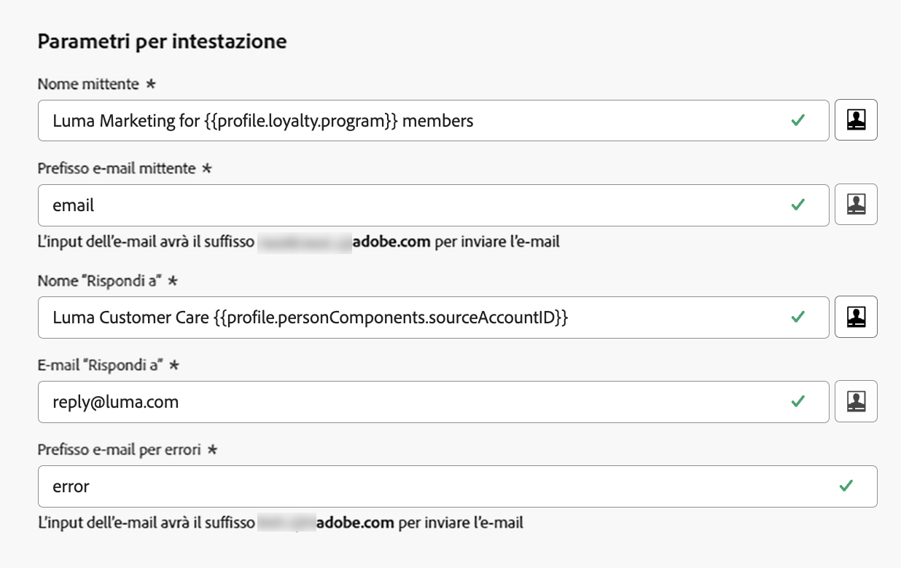The width and height of the screenshot is (901, 568).
Task: Click the "Nome mittente" field label
Action: pyautogui.click(x=88, y=84)
